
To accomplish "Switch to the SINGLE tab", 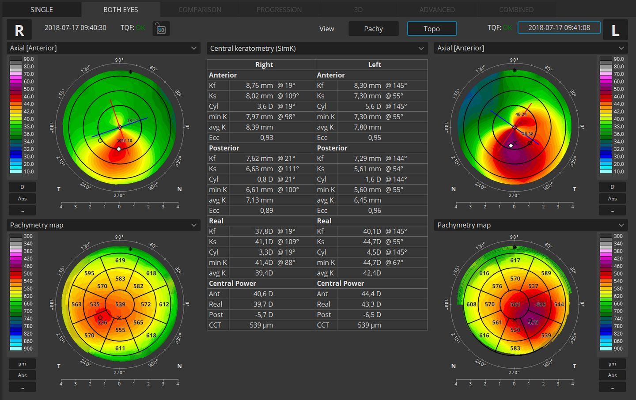I will coord(42,9).
